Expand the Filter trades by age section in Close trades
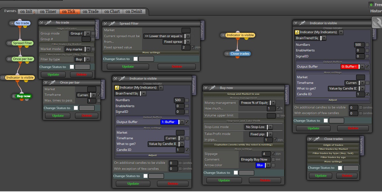Screen dimensions: 382x192 pos(333,158)
